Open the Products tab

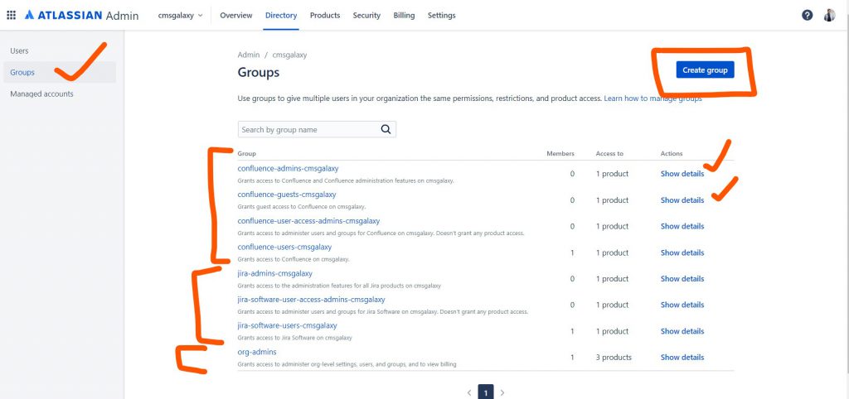click(325, 16)
